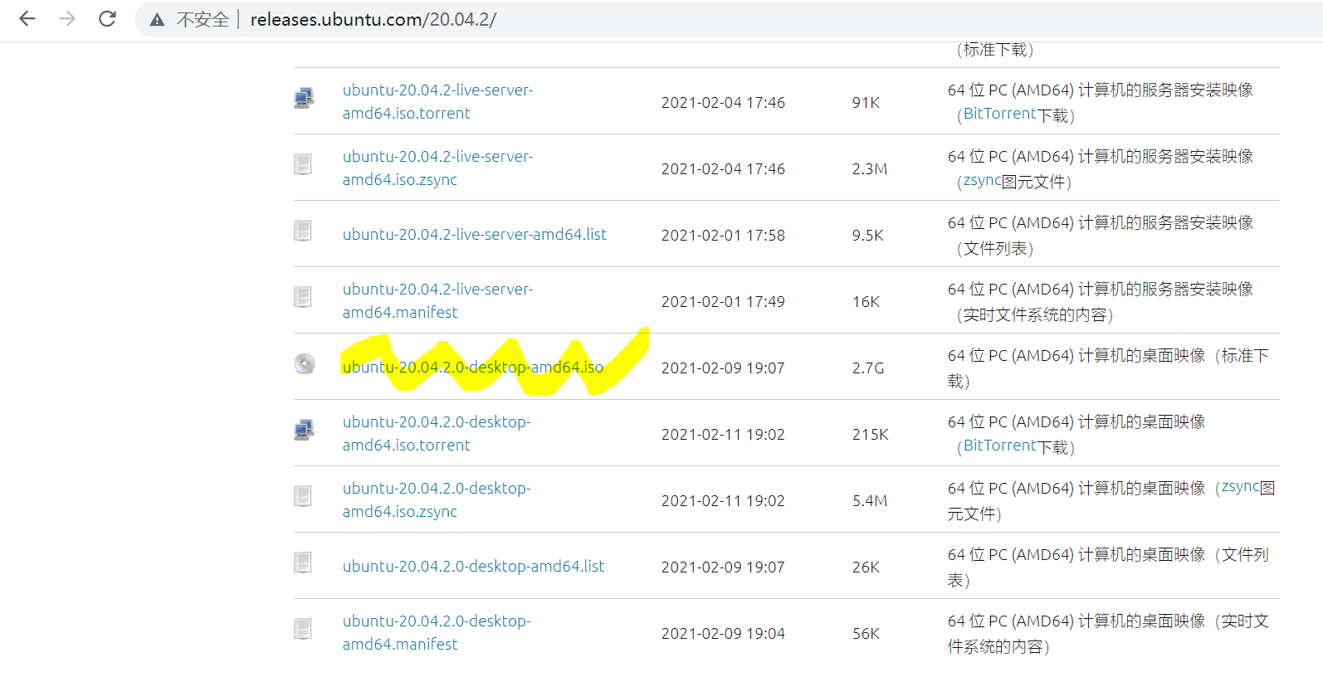Screen dimensions: 1323x677
Task: Click the file icon for live-server-amd64.list
Action: coord(304,231)
